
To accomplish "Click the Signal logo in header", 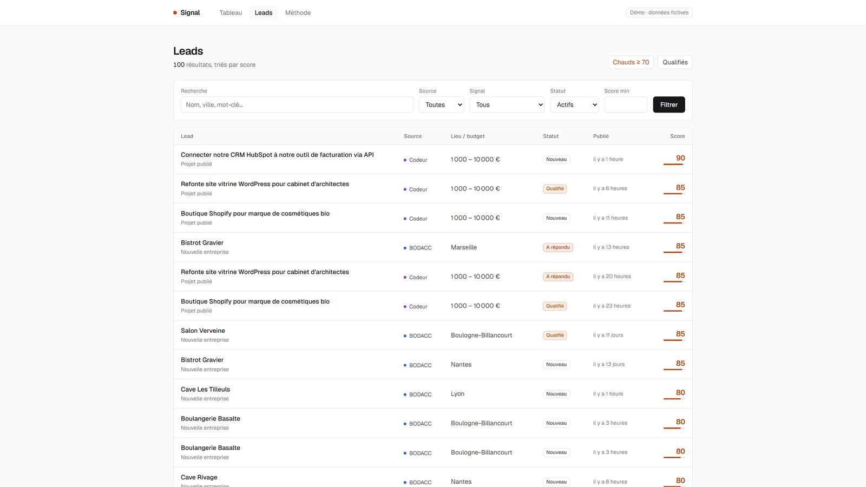I will [x=186, y=12].
